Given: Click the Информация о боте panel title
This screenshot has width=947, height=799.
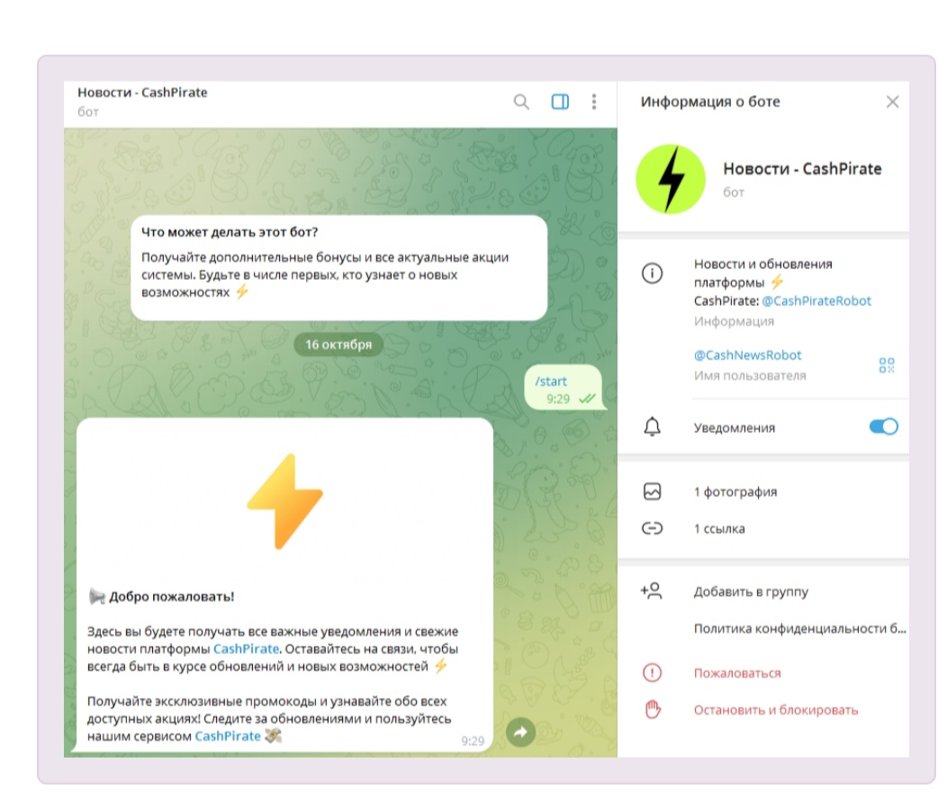Looking at the screenshot, I should 710,102.
